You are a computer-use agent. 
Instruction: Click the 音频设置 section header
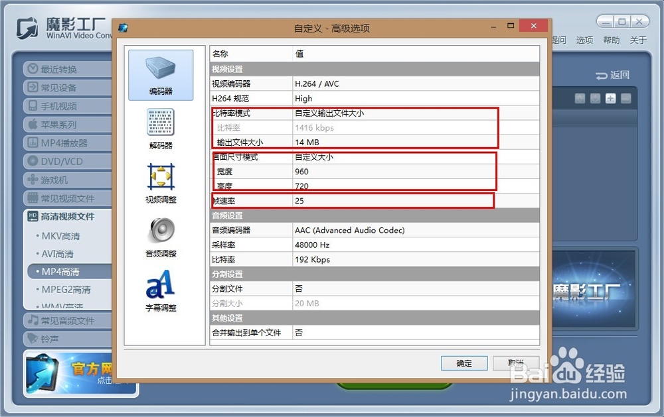click(x=374, y=215)
